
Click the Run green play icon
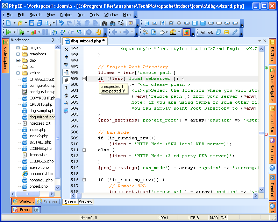pyautogui.click(x=8, y=32)
